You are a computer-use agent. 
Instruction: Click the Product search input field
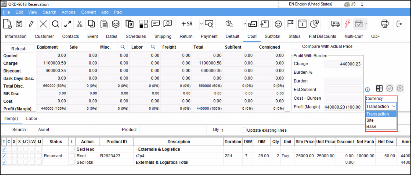(173, 130)
